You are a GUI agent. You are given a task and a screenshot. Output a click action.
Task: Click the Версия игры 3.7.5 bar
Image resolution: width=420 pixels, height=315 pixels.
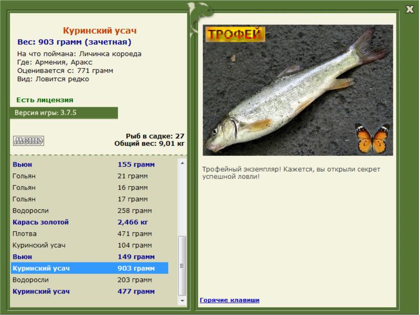[x=64, y=113]
